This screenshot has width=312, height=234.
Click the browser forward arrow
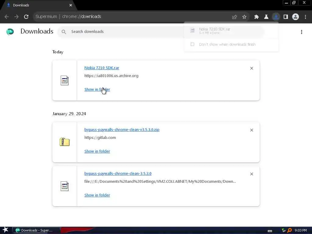pyautogui.click(x=16, y=17)
